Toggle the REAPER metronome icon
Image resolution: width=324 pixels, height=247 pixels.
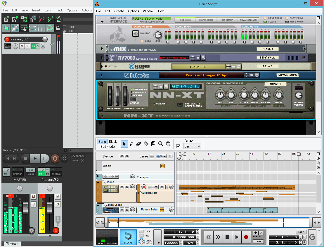[x=58, y=19]
